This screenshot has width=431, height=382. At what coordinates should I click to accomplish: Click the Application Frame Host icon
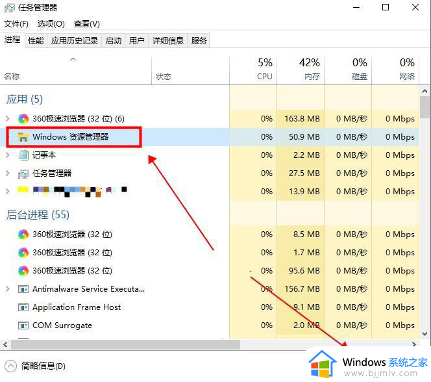(x=23, y=307)
